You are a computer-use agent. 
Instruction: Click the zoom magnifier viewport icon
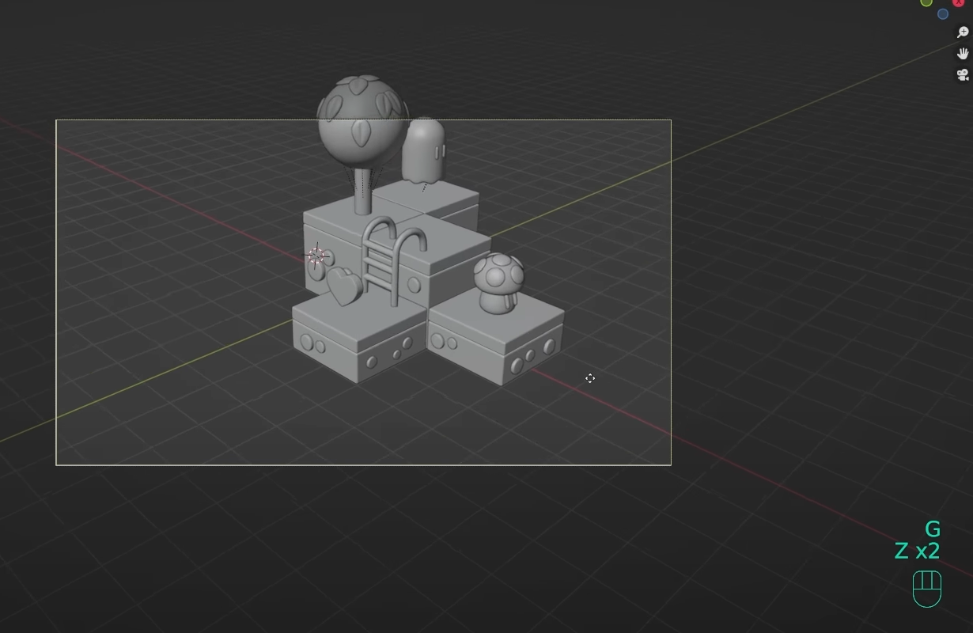[x=963, y=32]
